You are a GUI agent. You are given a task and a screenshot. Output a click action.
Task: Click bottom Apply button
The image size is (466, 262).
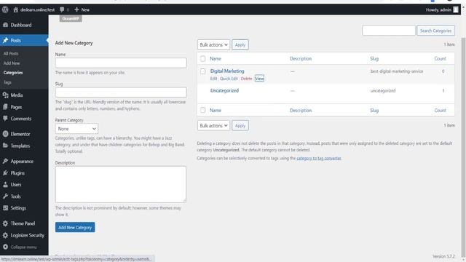coord(240,126)
